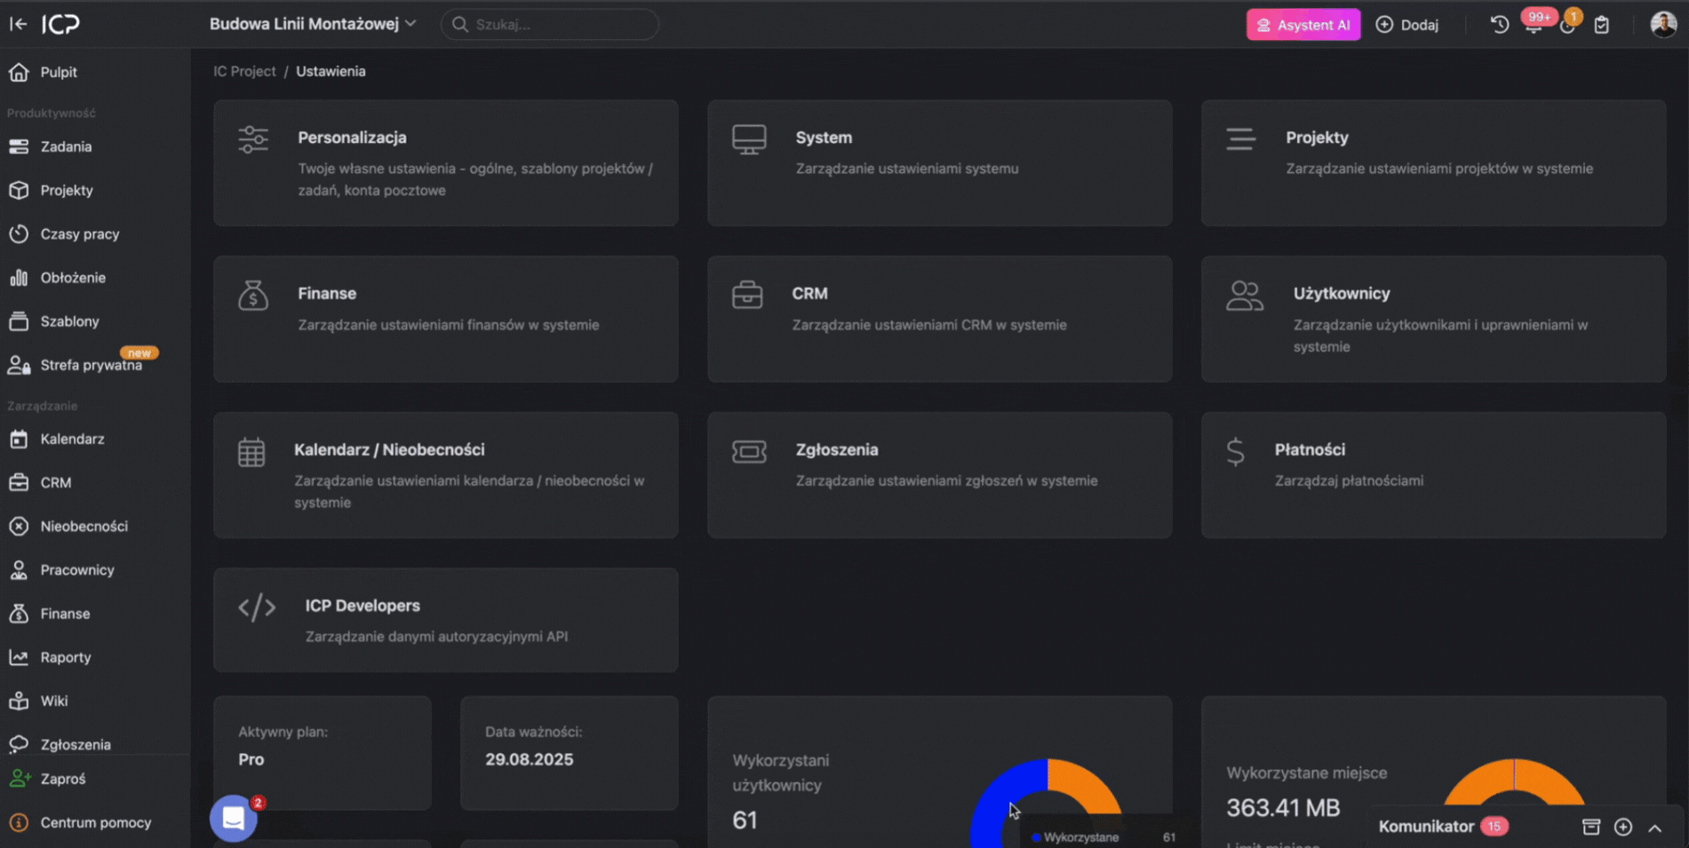Viewport: 1689px width, 848px height.
Task: Collapse the sidebar with arrow icon
Action: 18,24
